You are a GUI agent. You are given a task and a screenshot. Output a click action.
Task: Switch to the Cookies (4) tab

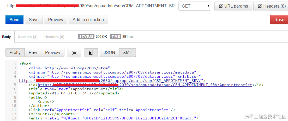[28, 37]
